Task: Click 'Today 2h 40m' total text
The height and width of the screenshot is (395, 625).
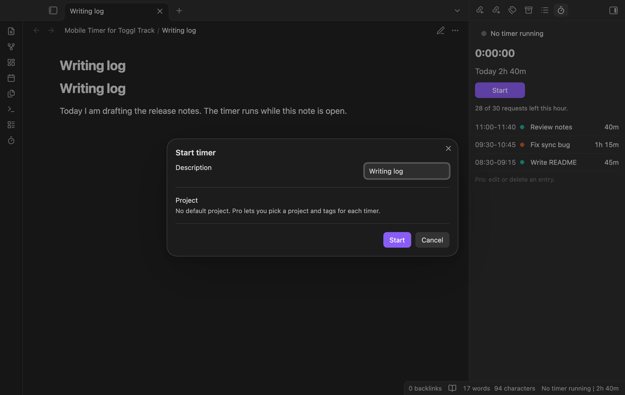Action: click(501, 71)
